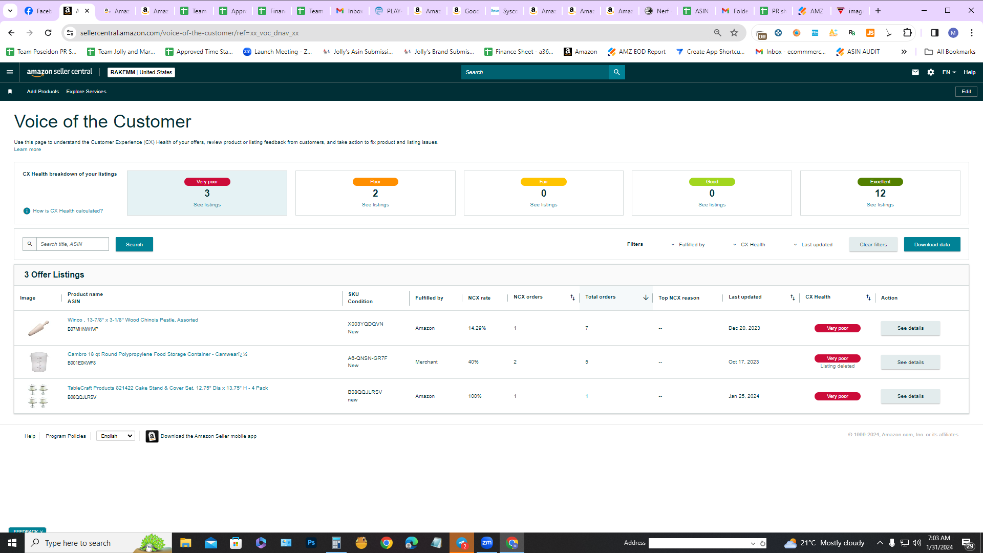The width and height of the screenshot is (983, 553).
Task: Open Zoom from the taskbar
Action: (487, 543)
